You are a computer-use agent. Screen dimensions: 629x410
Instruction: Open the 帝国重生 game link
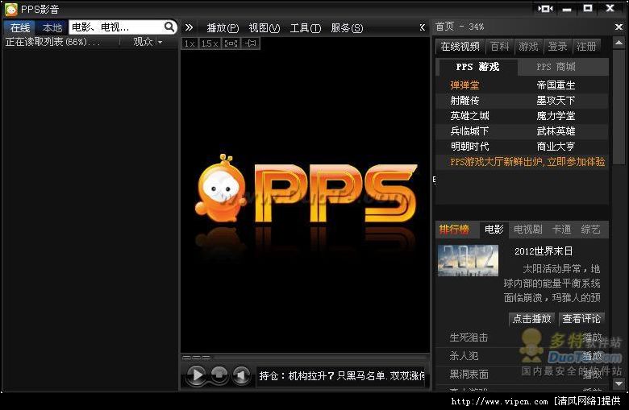[x=556, y=85]
